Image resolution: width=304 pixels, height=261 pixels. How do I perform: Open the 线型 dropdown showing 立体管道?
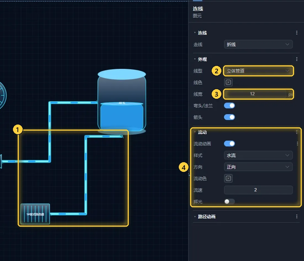coord(258,71)
